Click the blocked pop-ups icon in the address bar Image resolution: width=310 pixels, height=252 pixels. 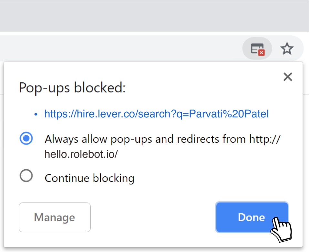click(x=257, y=48)
